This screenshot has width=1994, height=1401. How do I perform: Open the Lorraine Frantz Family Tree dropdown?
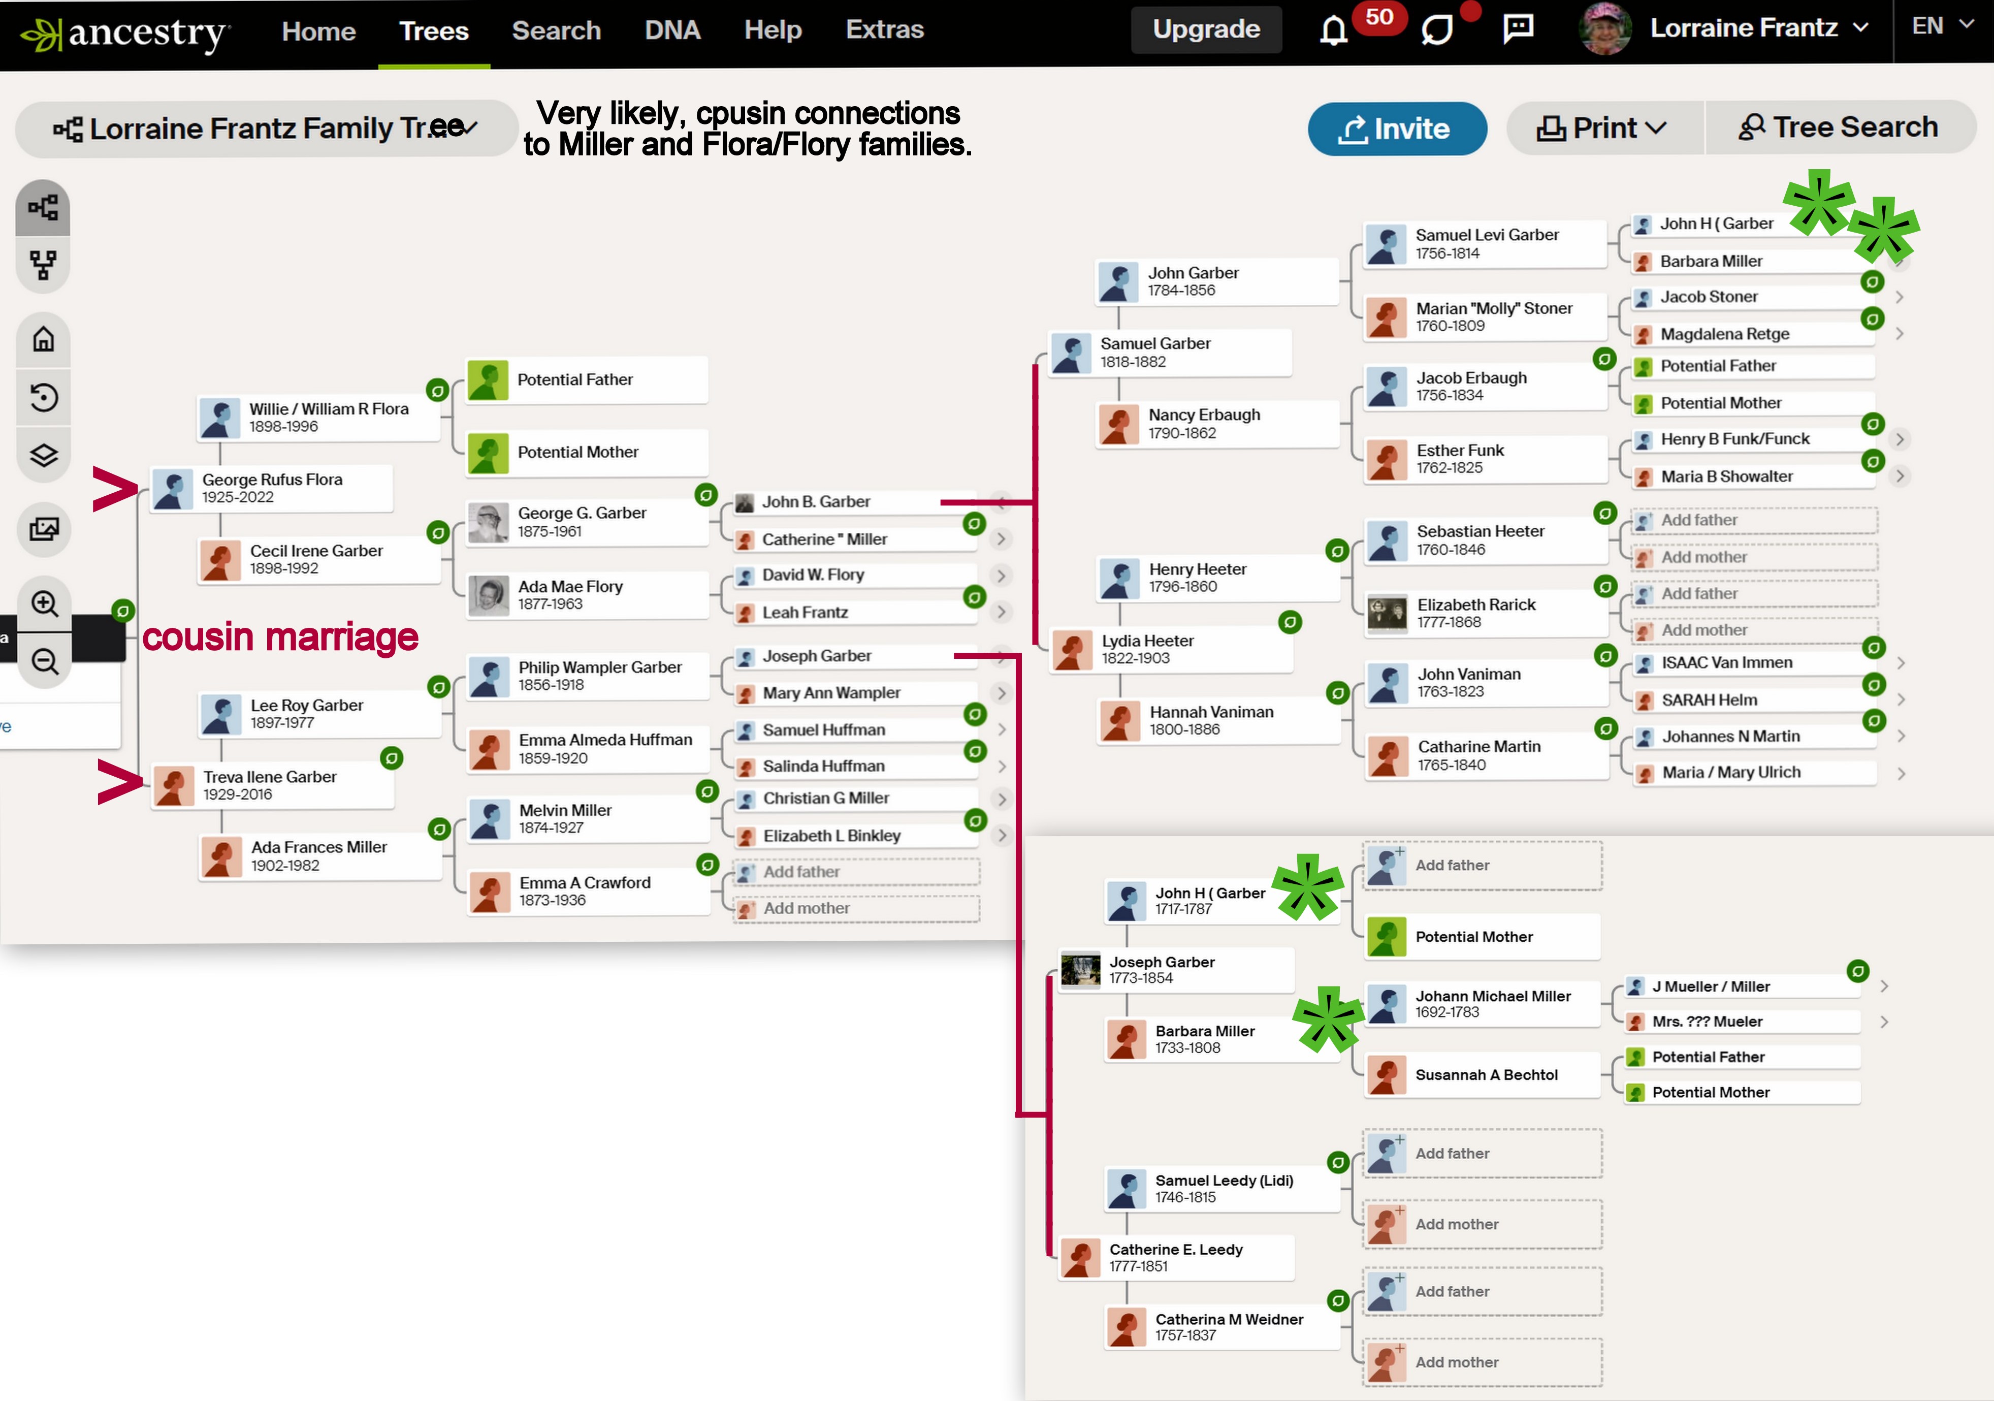tap(265, 129)
